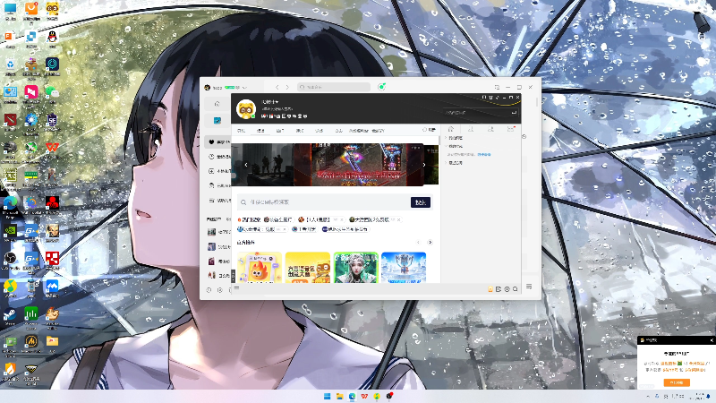
Task: Select the second, underlined tab in the tab row
Action: pos(260,131)
